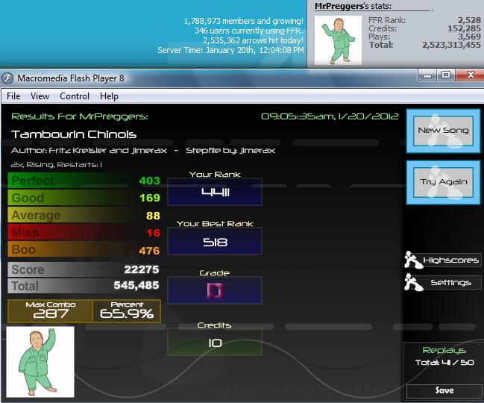Click the Try Again button
Viewport: 484px width, 403px height.
pyautogui.click(x=443, y=182)
